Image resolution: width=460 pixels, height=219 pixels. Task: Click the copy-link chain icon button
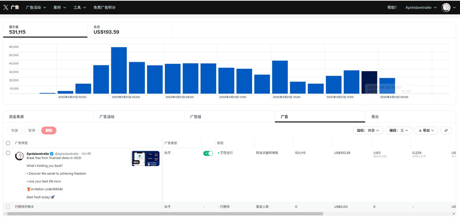pyautogui.click(x=446, y=130)
